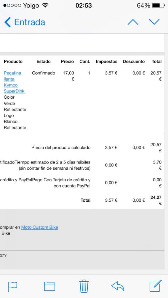
Task: Tap the battery indicator in status bar
Action: coord(158,6)
